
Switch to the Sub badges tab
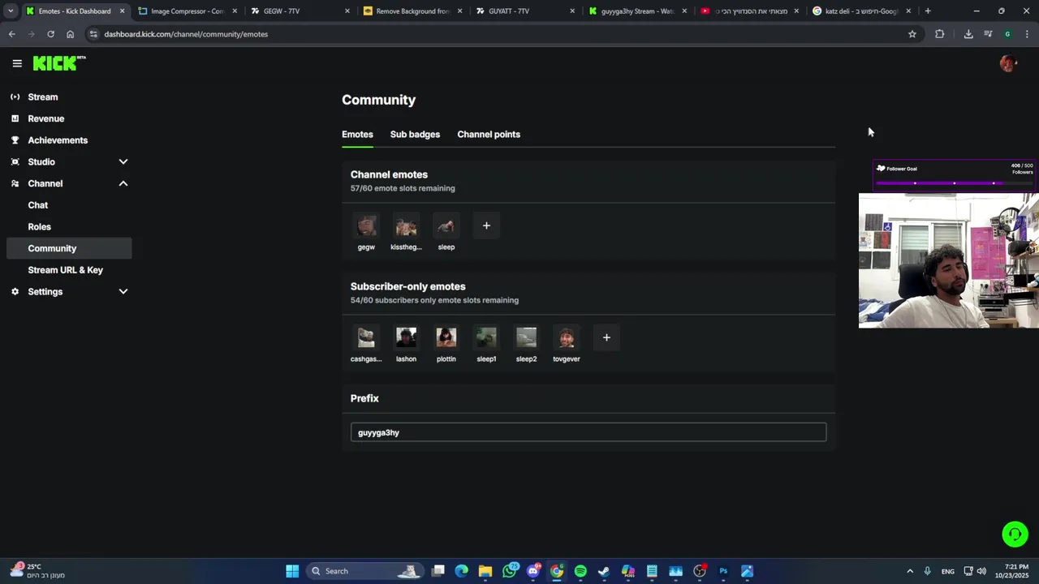point(415,135)
